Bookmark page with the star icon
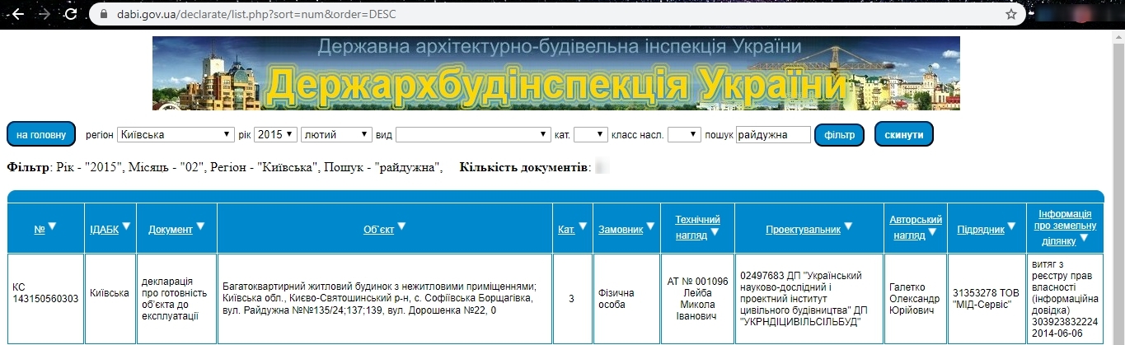Screen dimensions: 1125x345 [1011, 14]
